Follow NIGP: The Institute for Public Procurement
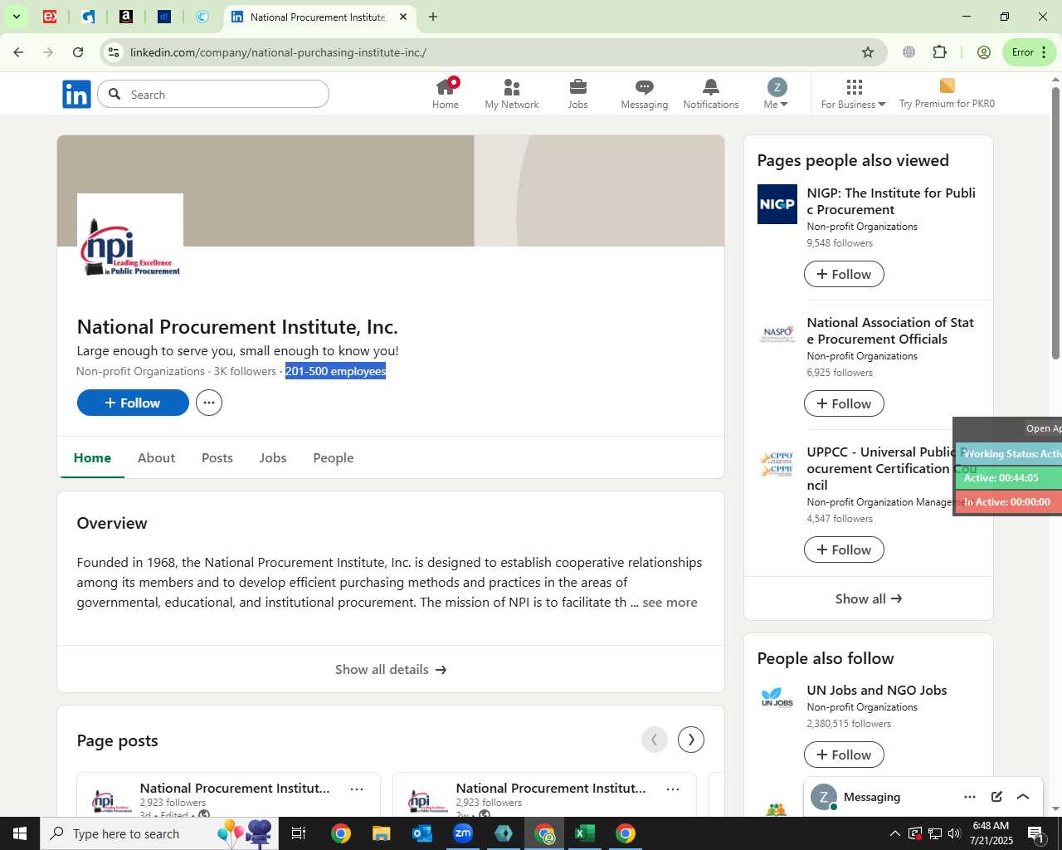 pos(844,274)
